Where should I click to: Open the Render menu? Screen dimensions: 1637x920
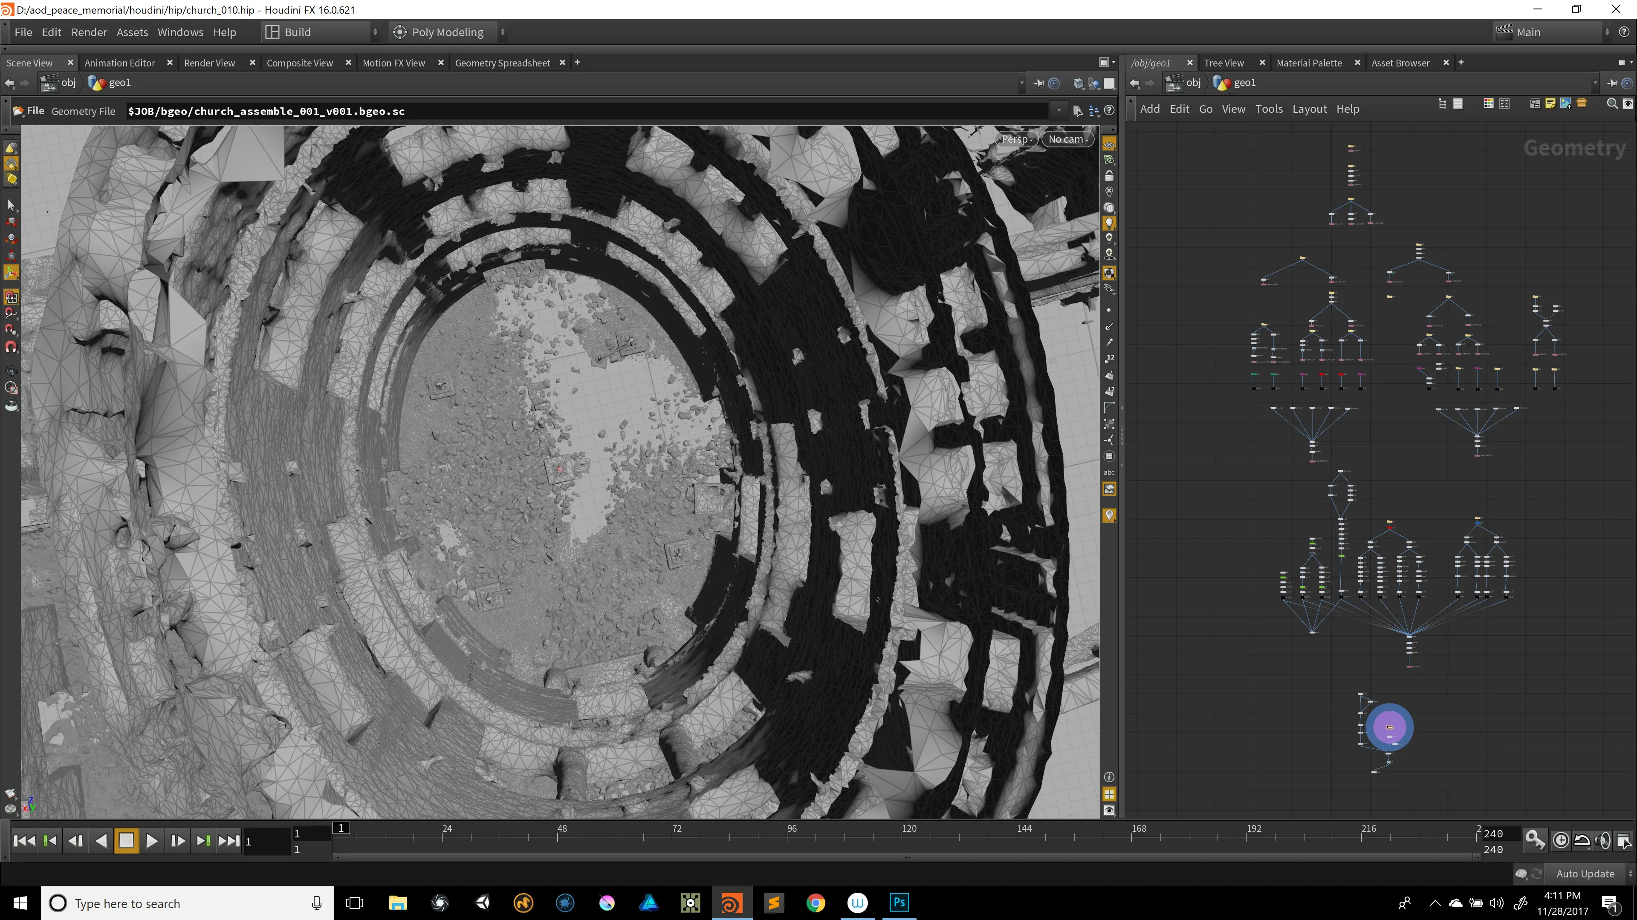[89, 32]
